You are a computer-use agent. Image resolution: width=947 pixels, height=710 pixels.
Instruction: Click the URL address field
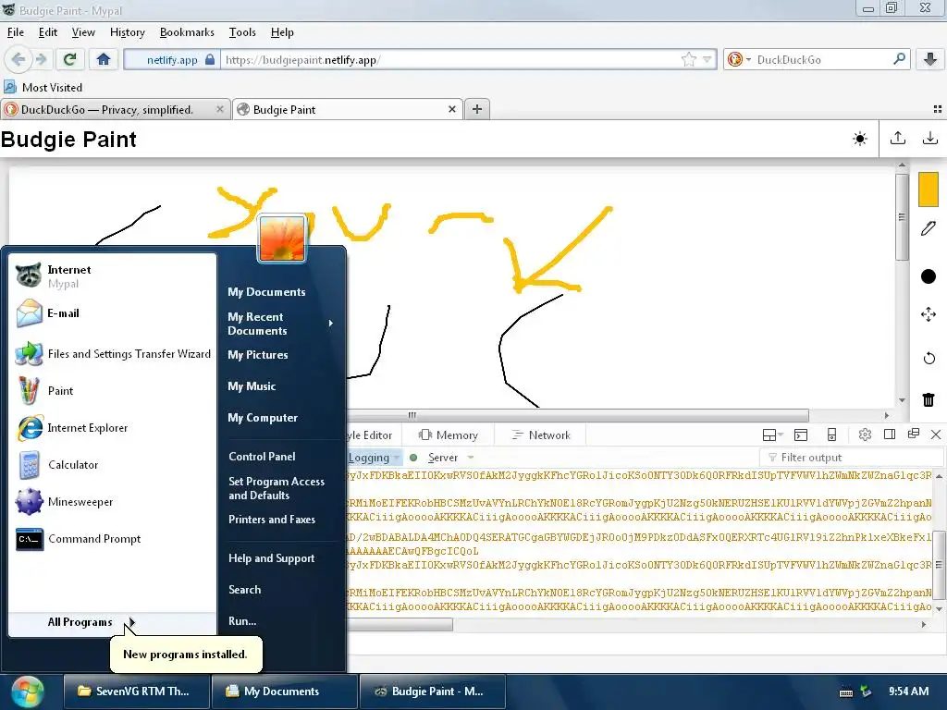click(x=450, y=60)
